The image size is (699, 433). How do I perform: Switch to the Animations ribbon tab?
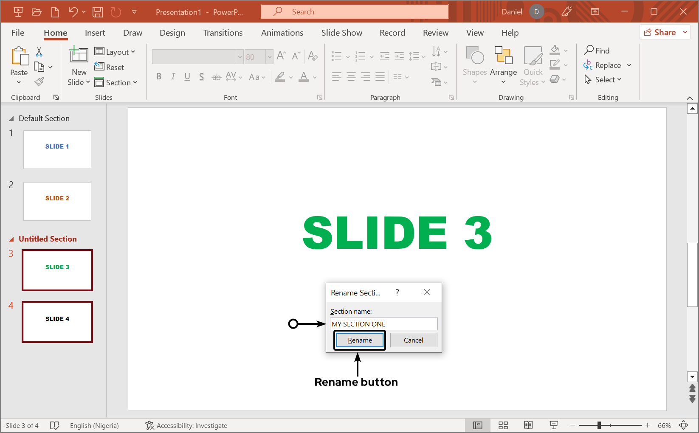[282, 33]
